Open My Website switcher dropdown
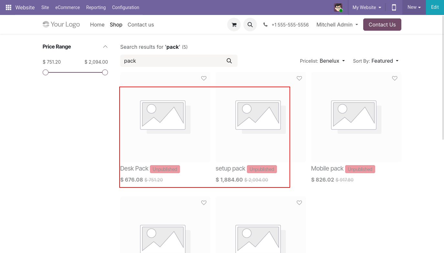 click(x=367, y=7)
